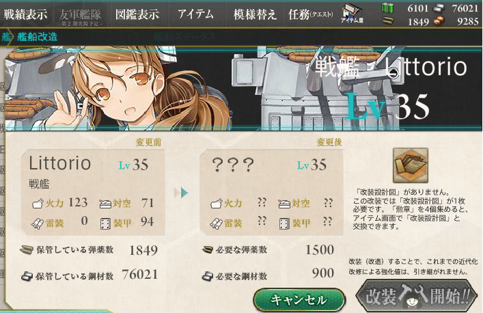Click the steel ingot resource icon in header
This screenshot has height=313, width=483.
[x=439, y=8]
